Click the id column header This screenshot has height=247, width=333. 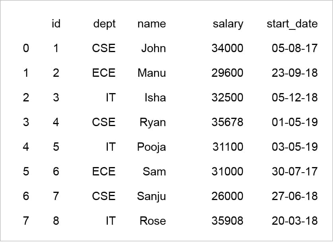56,24
